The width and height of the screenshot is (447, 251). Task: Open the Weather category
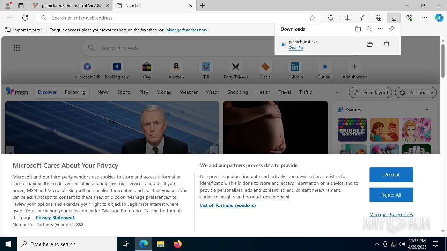[x=189, y=92]
